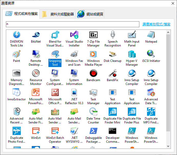Pick the Duplicate File Finder Mini icon

[x=112, y=112]
